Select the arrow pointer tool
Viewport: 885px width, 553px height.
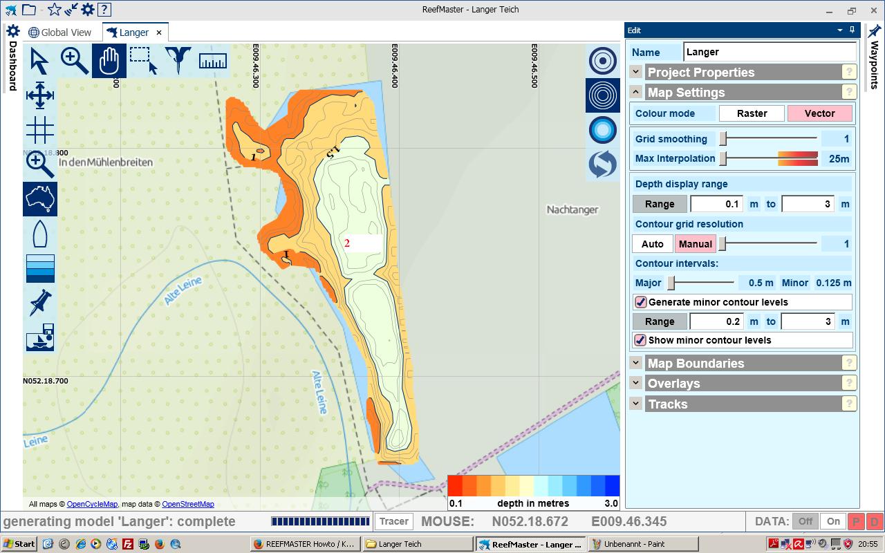point(40,61)
